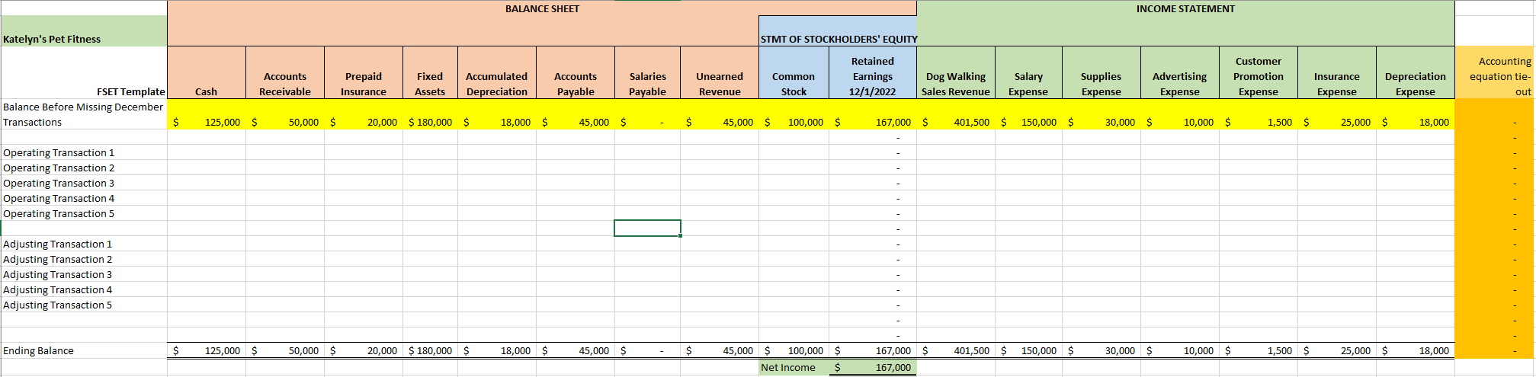This screenshot has height=377, width=1536.
Task: Click the Adjusting Transaction 4 row label
Action: pyautogui.click(x=84, y=289)
